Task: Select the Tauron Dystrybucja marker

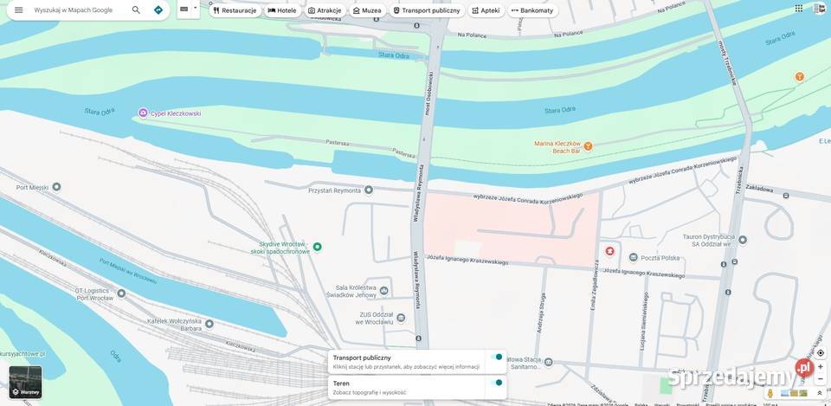Action: (x=743, y=240)
